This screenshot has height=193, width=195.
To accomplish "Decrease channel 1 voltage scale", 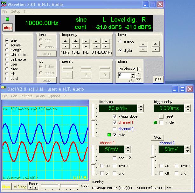I will coord(128,151).
